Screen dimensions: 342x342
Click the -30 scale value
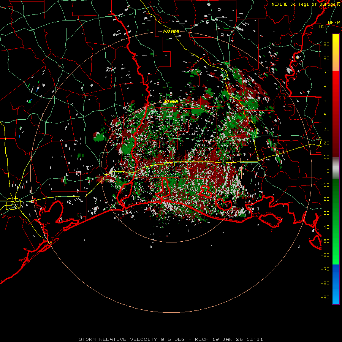(x=325, y=213)
